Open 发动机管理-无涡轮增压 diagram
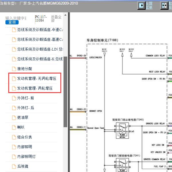This screenshot has width=172, height=172. point(37,79)
